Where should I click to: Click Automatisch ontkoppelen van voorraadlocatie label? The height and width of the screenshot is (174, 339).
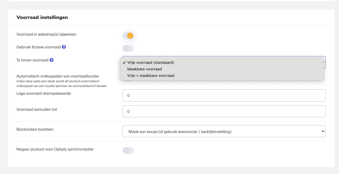pyautogui.click(x=58, y=76)
